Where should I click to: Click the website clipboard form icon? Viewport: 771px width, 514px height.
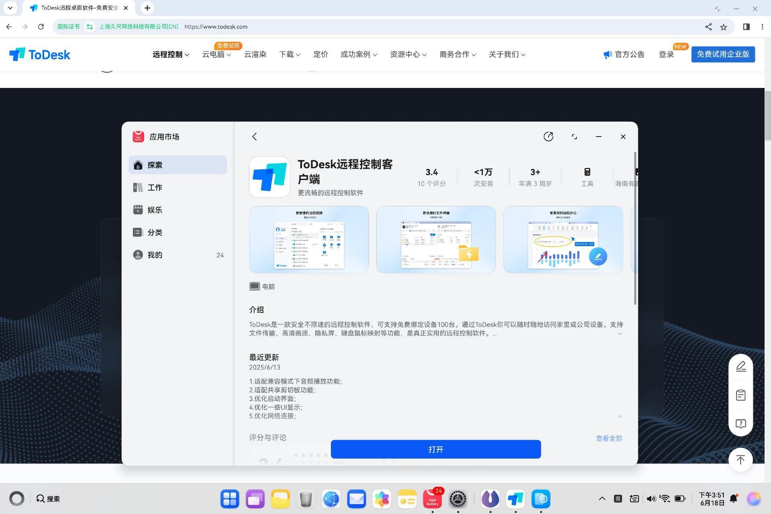pos(741,395)
